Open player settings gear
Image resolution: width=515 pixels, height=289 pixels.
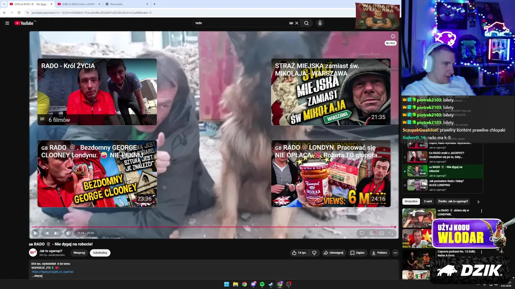point(372,233)
